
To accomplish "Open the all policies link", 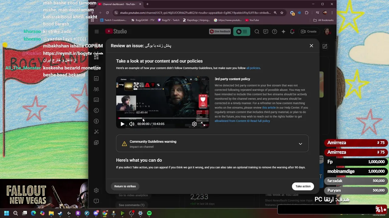I will tap(253, 68).
